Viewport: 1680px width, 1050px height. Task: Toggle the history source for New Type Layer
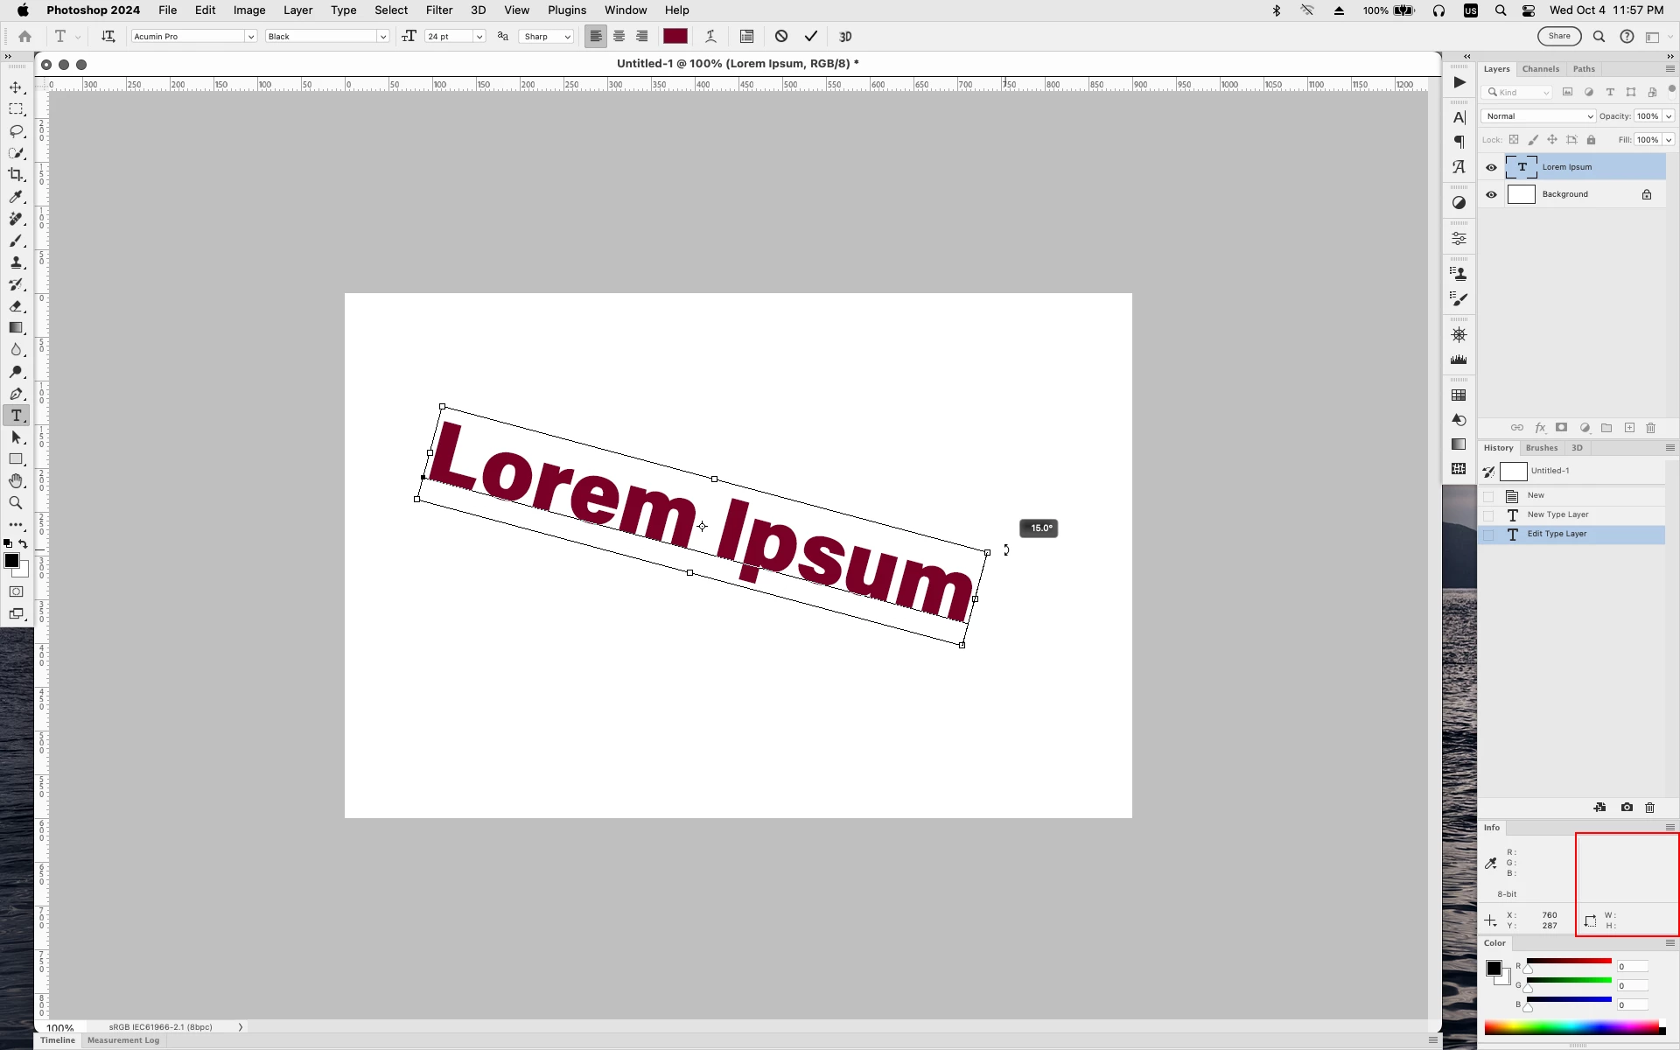1488,515
